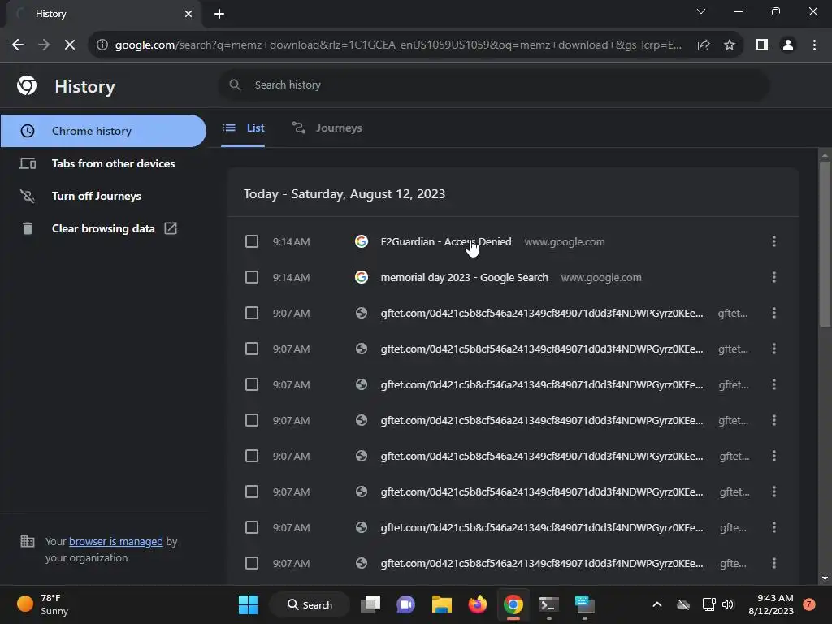Screen dimensions: 832x624
Task: Go back to the previous page
Action: 18,45
